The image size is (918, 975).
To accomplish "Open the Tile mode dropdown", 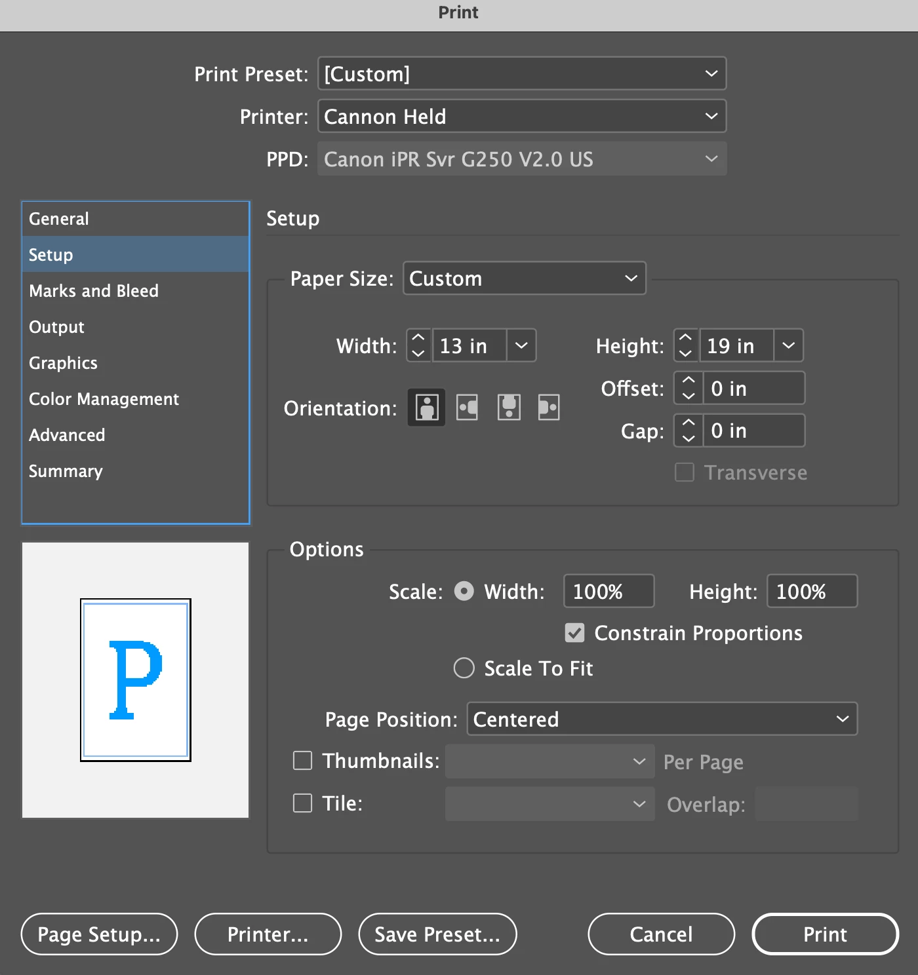I will pyautogui.click(x=550, y=804).
